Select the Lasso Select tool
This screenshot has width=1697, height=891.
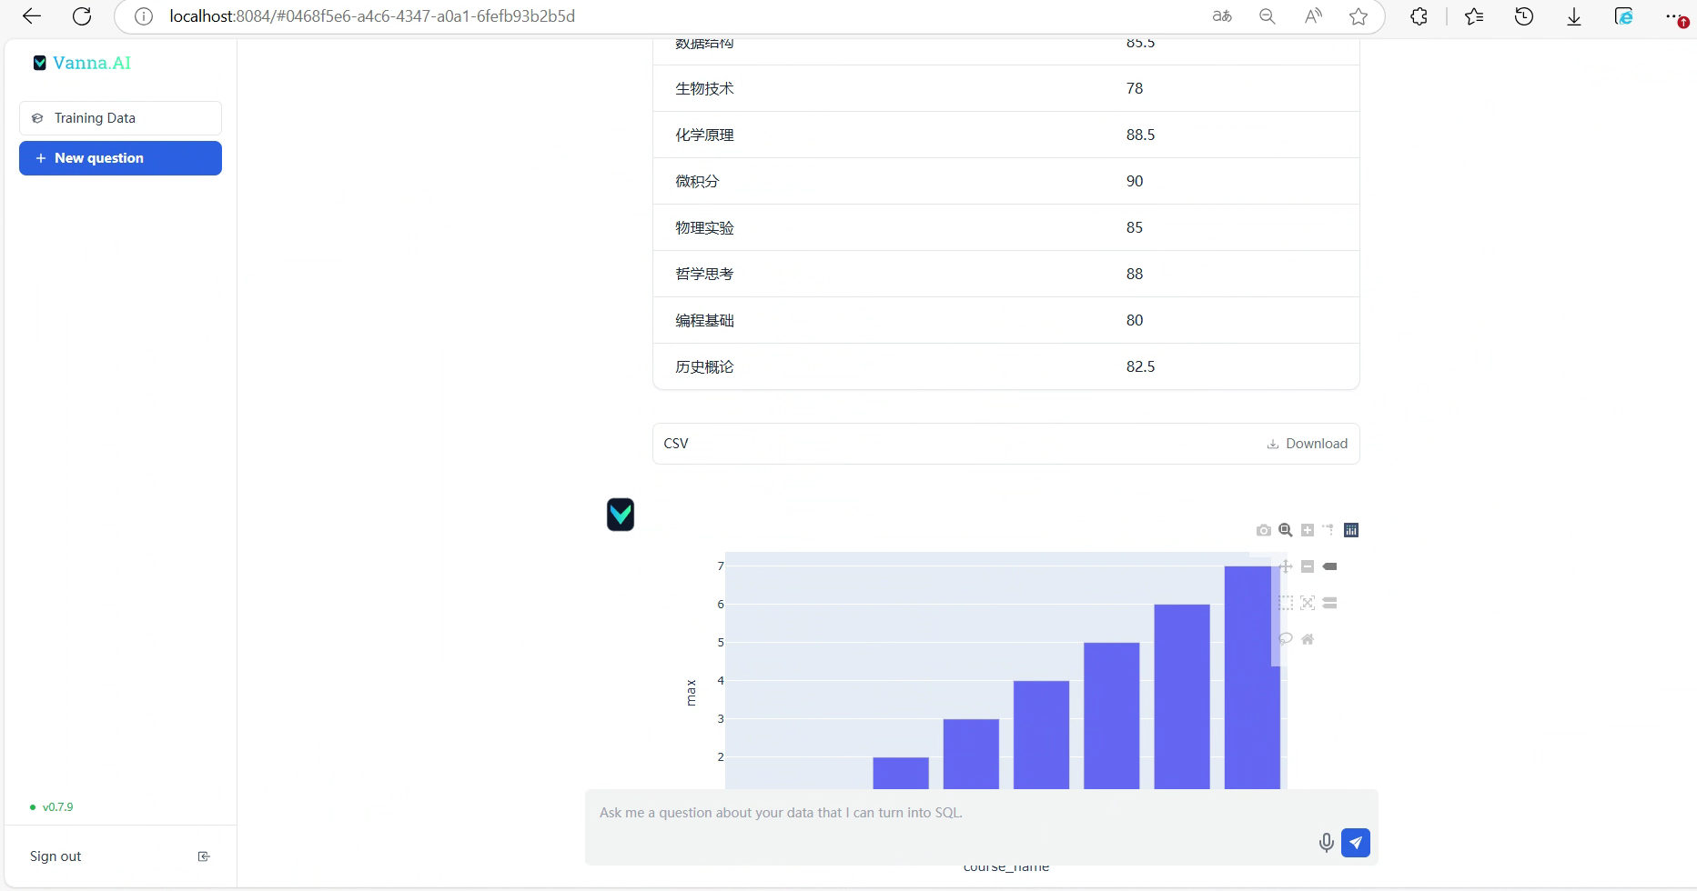click(1286, 639)
